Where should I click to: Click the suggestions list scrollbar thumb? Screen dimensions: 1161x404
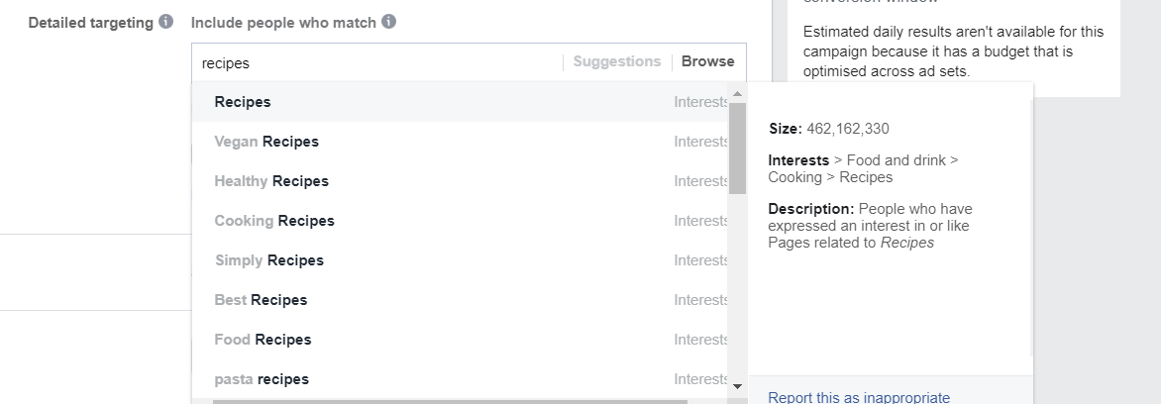[x=737, y=149]
